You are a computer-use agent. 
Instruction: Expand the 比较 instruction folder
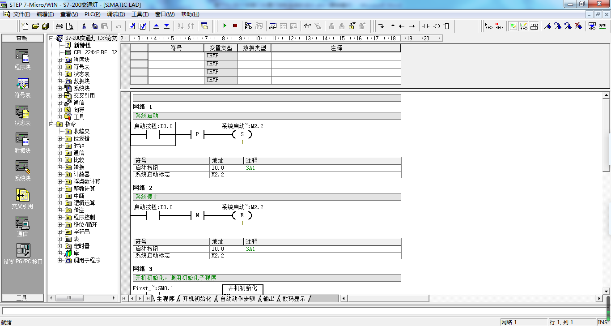point(60,160)
